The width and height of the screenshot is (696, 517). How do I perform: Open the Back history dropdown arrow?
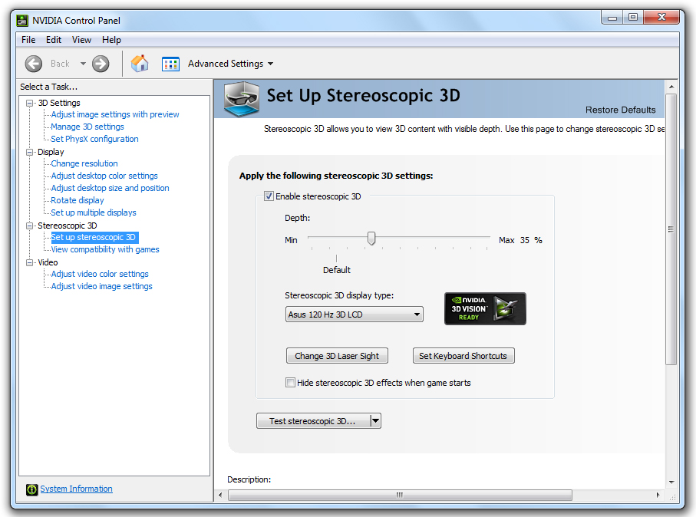click(x=83, y=64)
